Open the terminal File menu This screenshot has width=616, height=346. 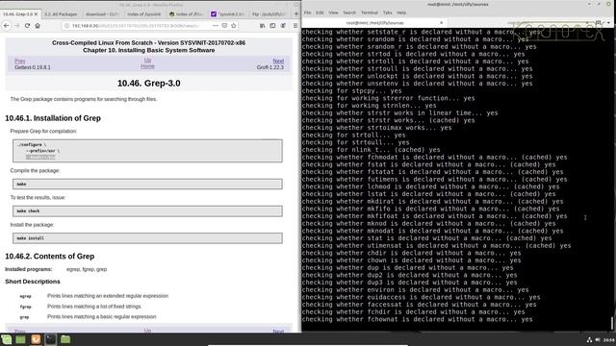tap(308, 12)
